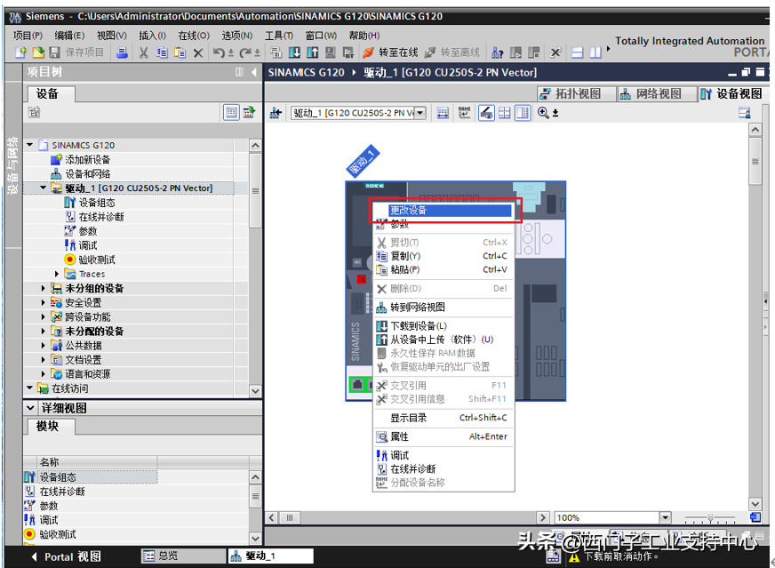Choose 下载到设备(L) from context menu
The height and width of the screenshot is (568, 775).
[419, 326]
